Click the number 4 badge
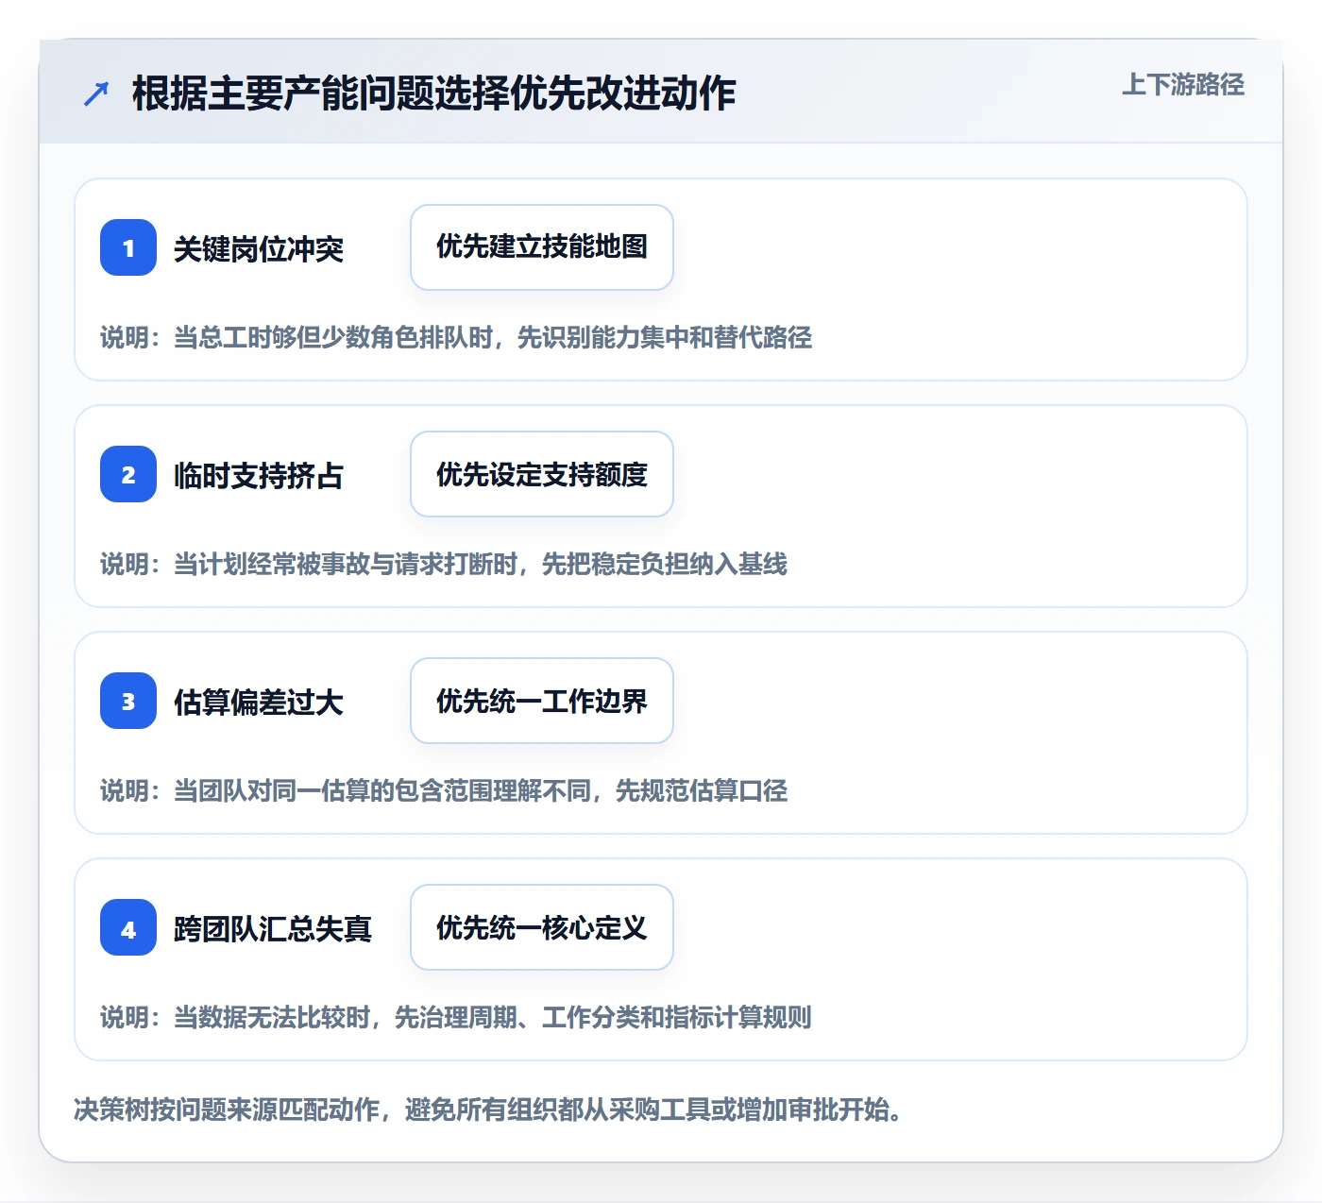The image size is (1322, 1203). [128, 927]
